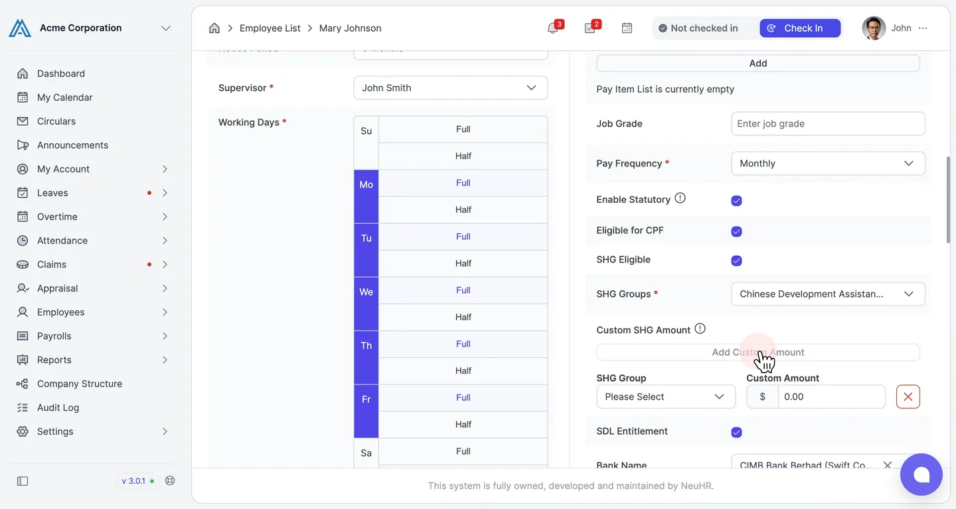Click the Claims coin icon
This screenshot has width=956, height=509.
coord(23,264)
